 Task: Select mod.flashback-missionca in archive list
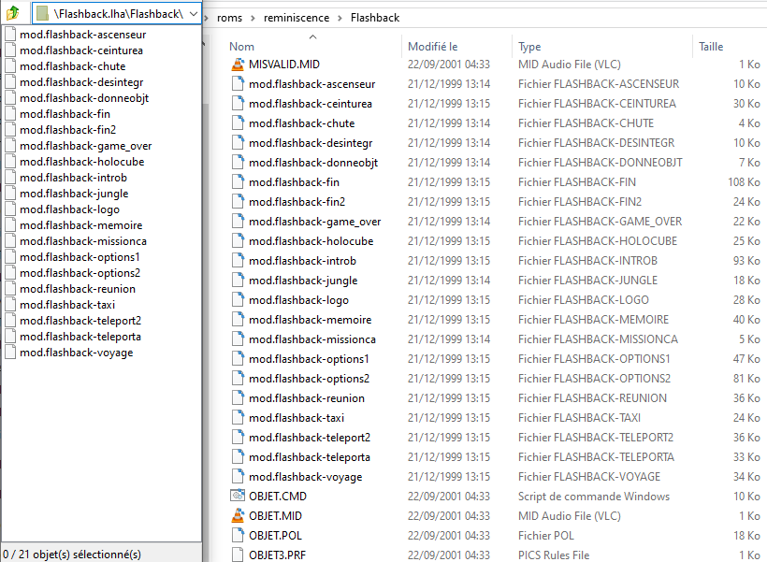tap(83, 241)
